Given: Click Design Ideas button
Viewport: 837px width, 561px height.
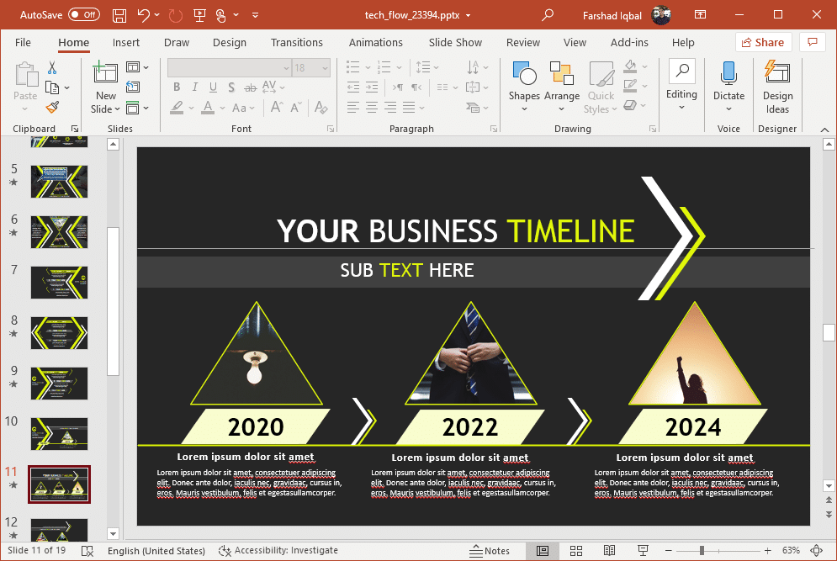Looking at the screenshot, I should tap(777, 87).
